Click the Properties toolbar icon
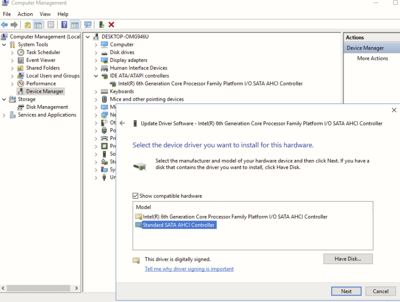Screen dimensions: 400x302 (51, 25)
